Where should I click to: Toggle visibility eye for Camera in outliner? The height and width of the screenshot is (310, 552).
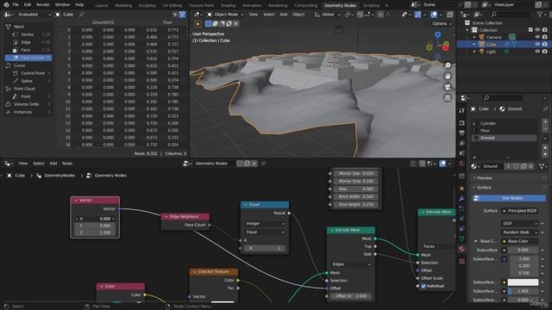coord(537,37)
